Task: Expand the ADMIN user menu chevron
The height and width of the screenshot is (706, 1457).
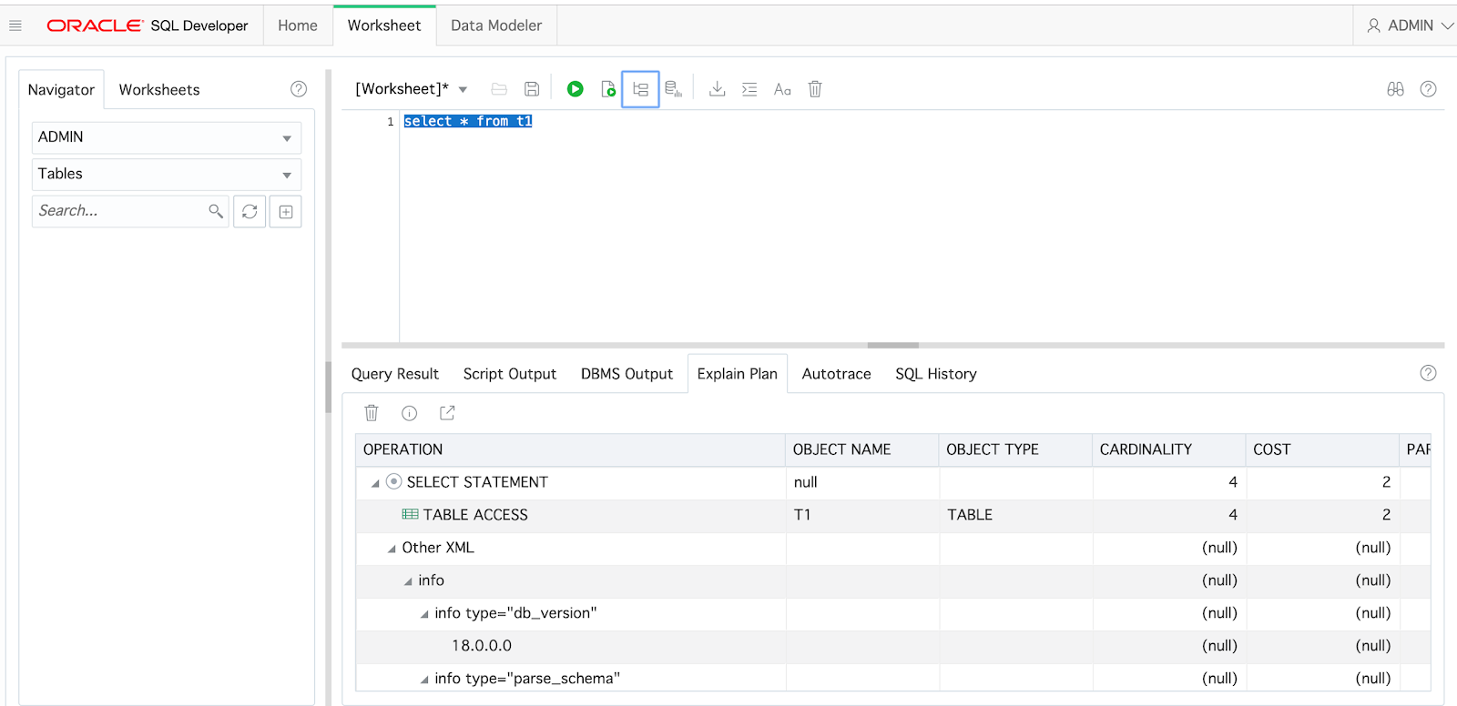Action: (x=1448, y=25)
